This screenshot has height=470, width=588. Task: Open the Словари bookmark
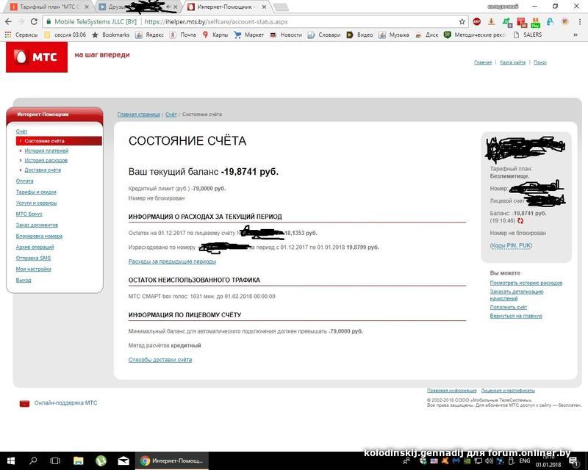(324, 35)
